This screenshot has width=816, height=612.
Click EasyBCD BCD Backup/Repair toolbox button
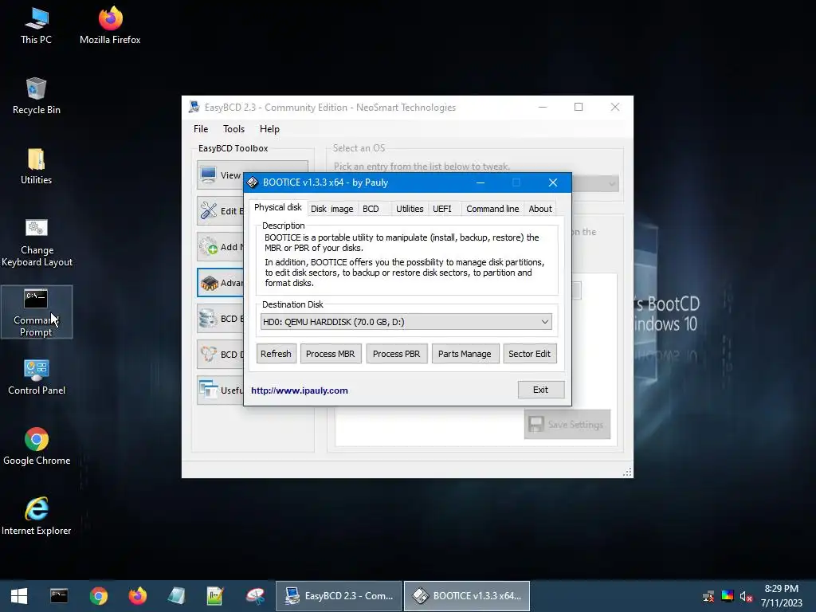pyautogui.click(x=220, y=319)
